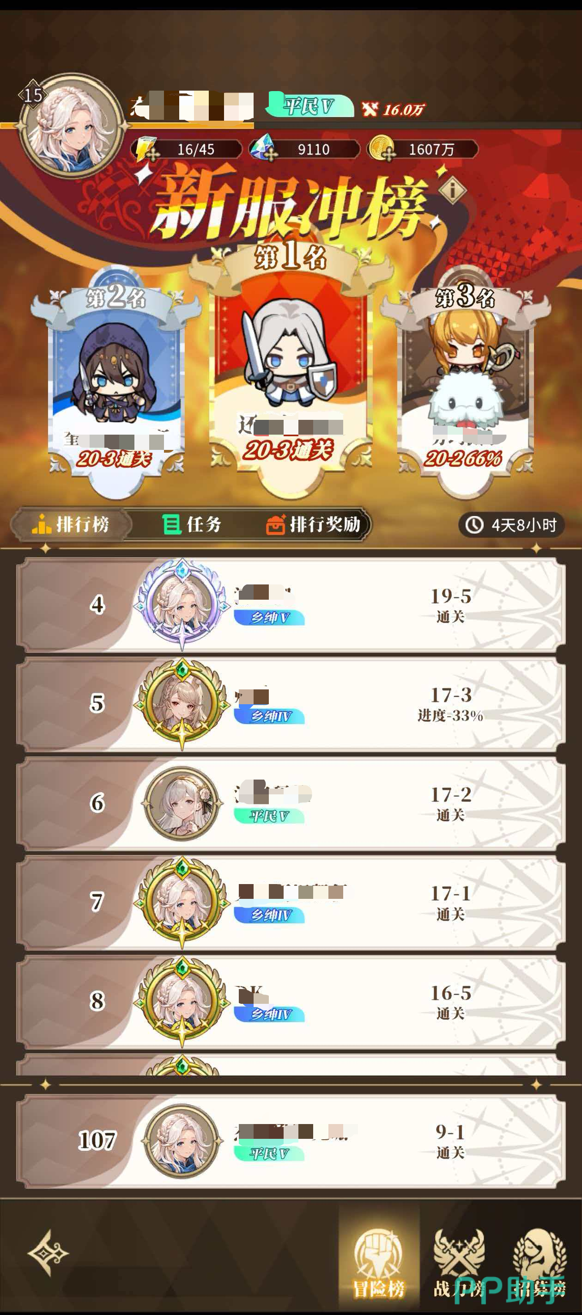The image size is (582, 1315).
Task: Select the 排行榜 tab
Action: (71, 524)
